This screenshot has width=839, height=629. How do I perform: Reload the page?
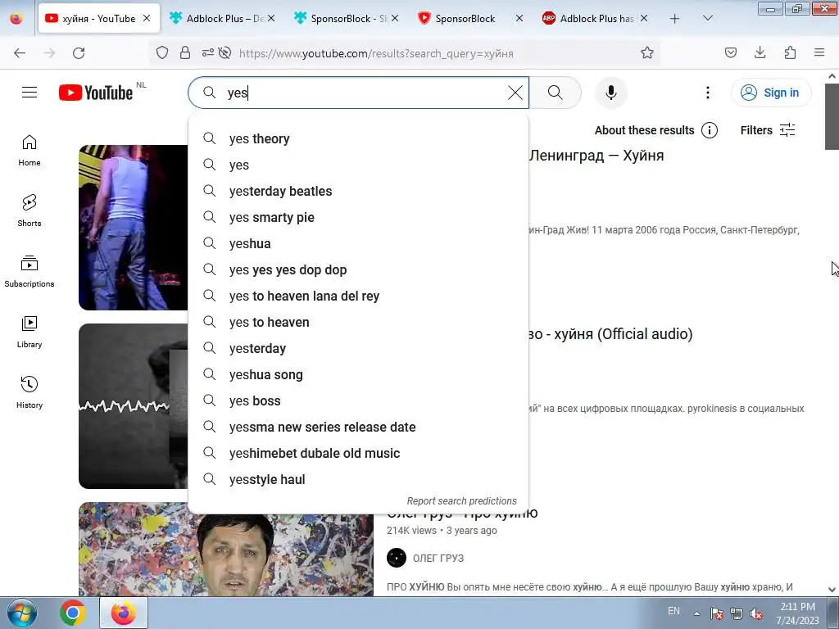pyautogui.click(x=79, y=53)
